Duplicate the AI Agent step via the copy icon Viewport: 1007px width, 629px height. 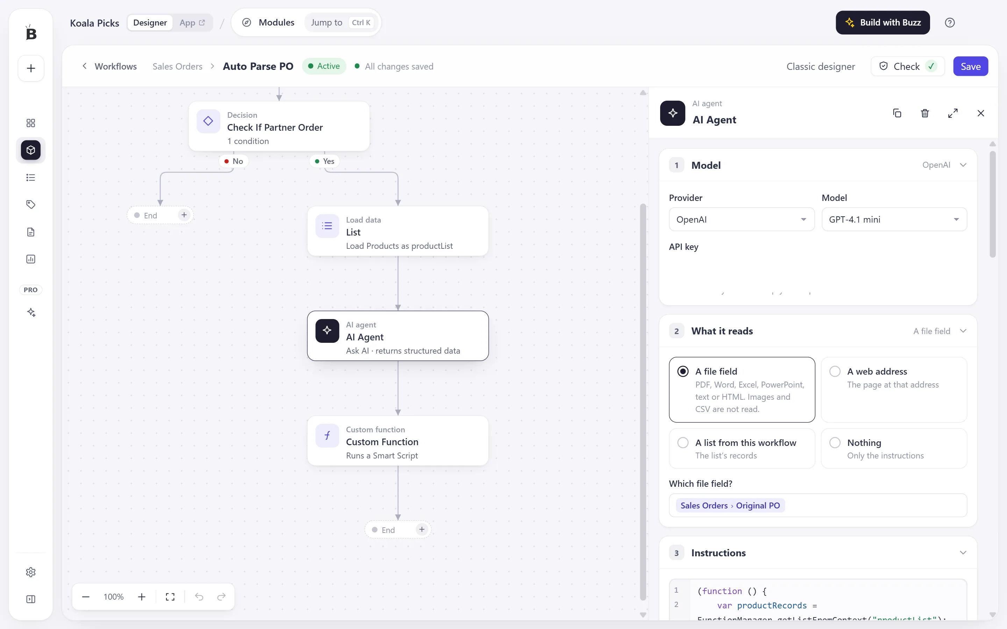897,113
